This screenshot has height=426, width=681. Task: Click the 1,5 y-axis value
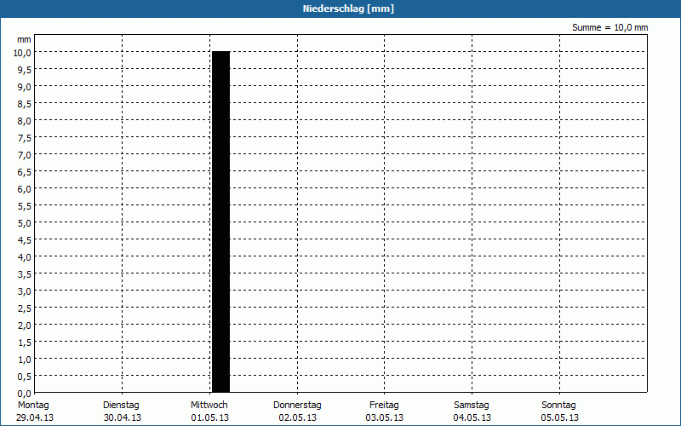[x=24, y=343]
